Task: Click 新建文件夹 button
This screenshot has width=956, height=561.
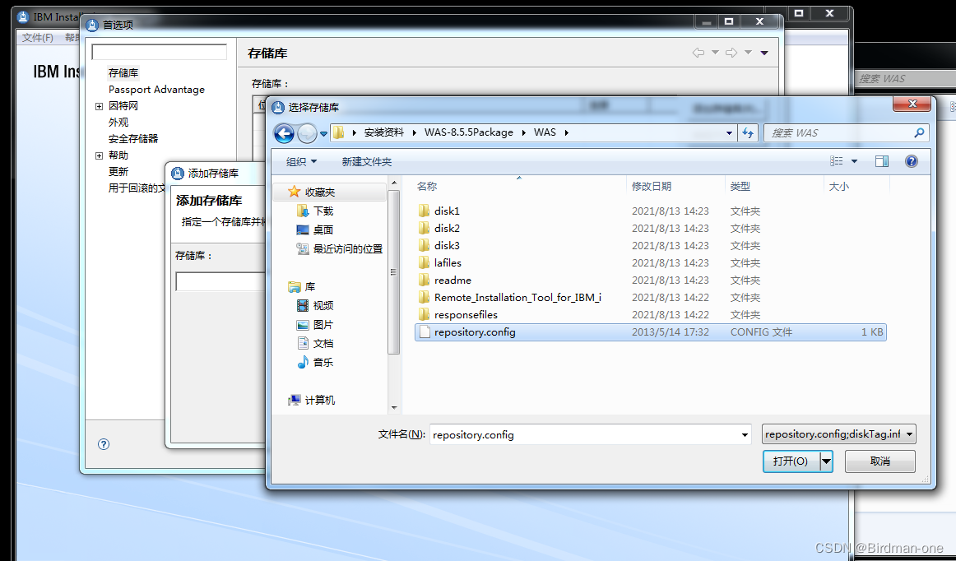Action: pos(366,161)
